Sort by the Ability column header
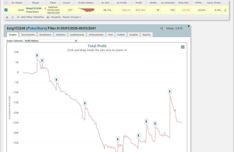The image size is (234, 152). tap(153, 3)
